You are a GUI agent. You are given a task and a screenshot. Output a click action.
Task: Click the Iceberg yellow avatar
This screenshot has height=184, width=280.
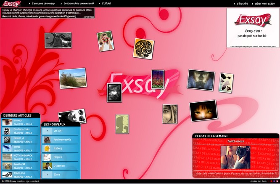[x=47, y=148]
